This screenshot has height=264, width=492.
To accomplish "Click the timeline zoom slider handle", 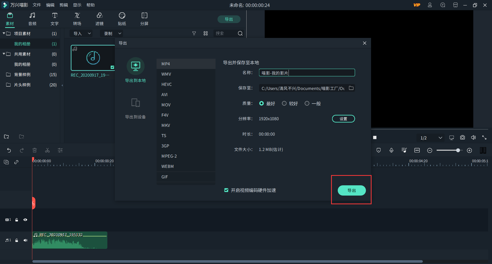I will click(x=458, y=150).
